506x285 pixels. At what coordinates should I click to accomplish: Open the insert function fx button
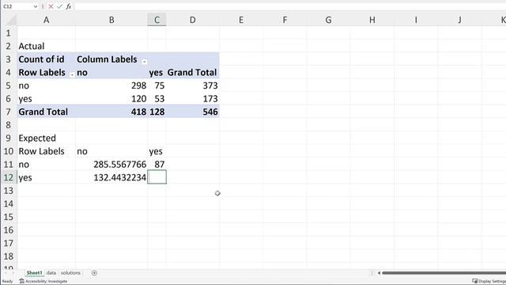(69, 6)
